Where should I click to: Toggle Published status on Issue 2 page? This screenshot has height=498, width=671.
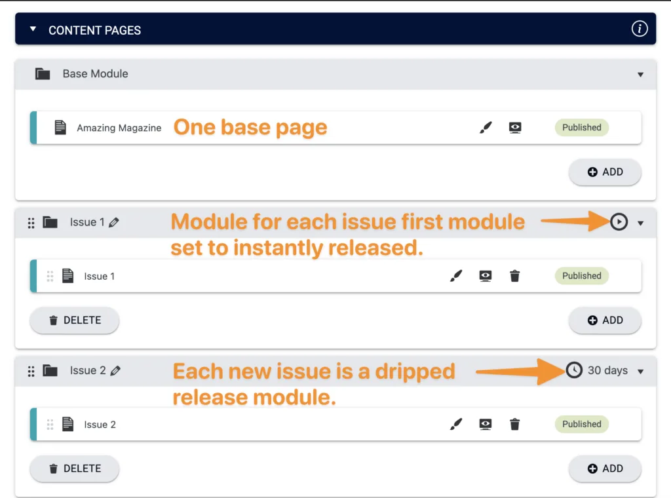tap(581, 424)
